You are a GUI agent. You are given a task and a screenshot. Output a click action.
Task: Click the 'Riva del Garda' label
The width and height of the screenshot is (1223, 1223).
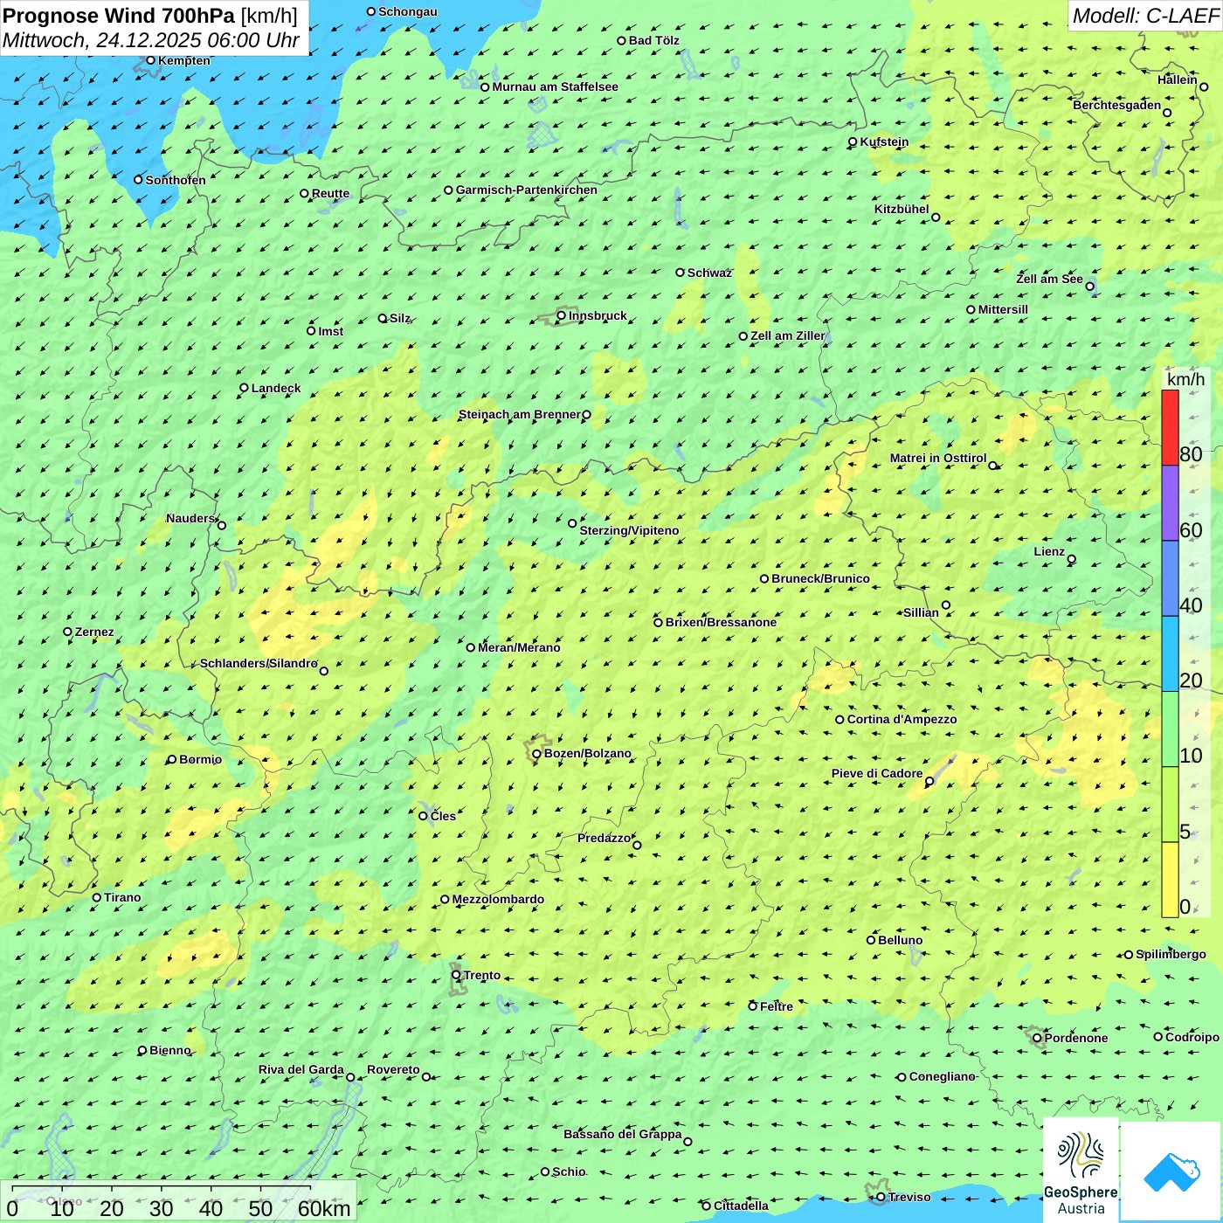pyautogui.click(x=301, y=1069)
